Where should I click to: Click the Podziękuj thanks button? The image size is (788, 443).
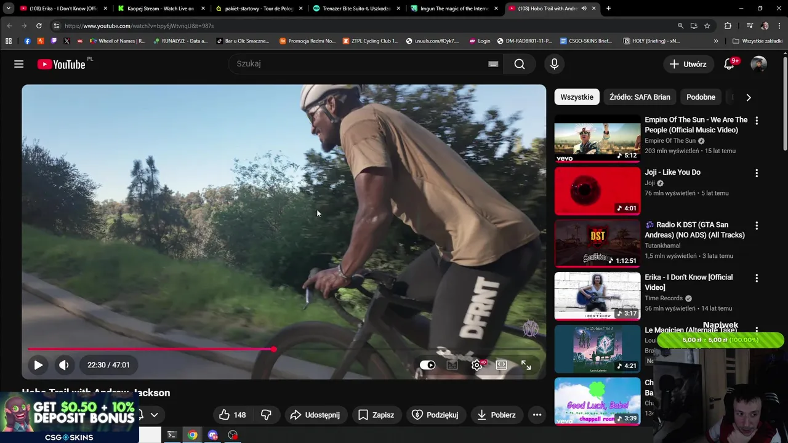point(435,415)
